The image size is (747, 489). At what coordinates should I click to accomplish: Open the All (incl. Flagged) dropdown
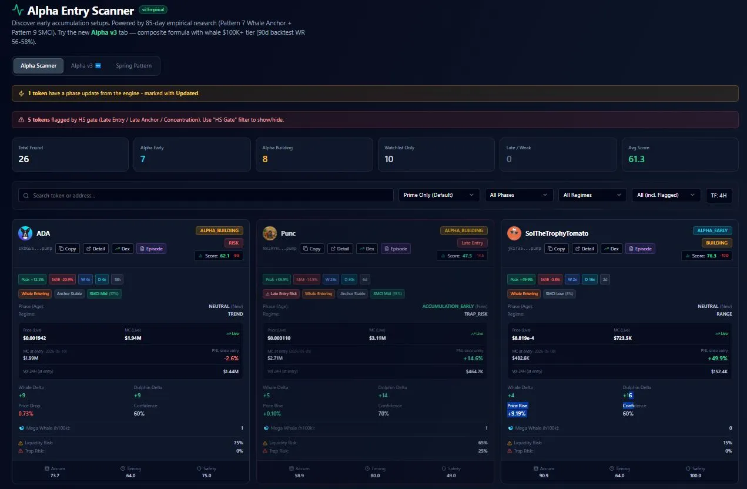[x=666, y=195]
